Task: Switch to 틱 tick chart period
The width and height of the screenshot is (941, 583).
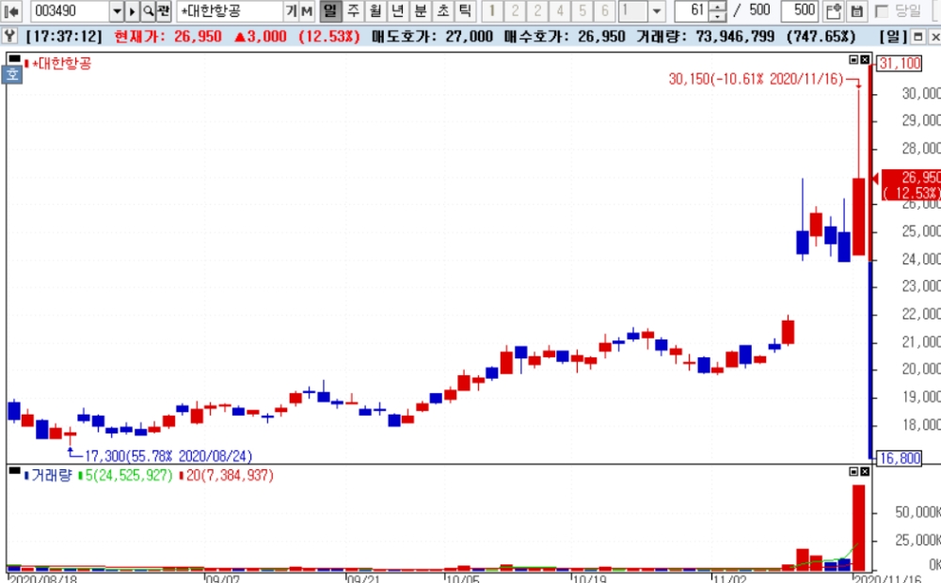Action: (x=465, y=10)
